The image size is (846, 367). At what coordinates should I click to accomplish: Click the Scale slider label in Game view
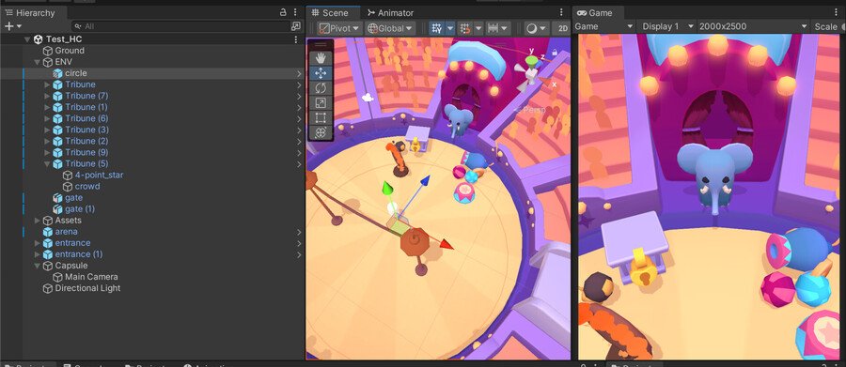tap(825, 26)
